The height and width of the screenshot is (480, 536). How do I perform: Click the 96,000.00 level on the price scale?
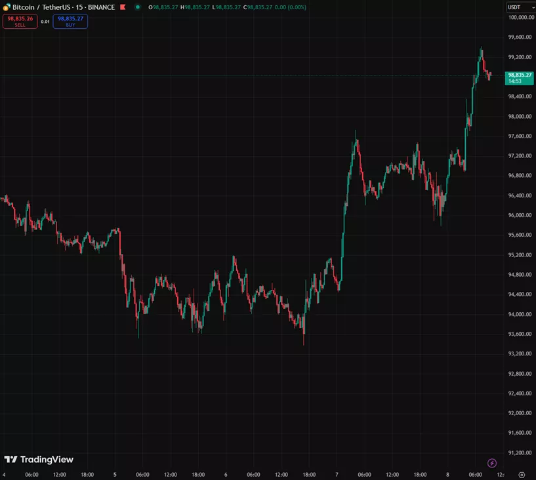click(519, 215)
